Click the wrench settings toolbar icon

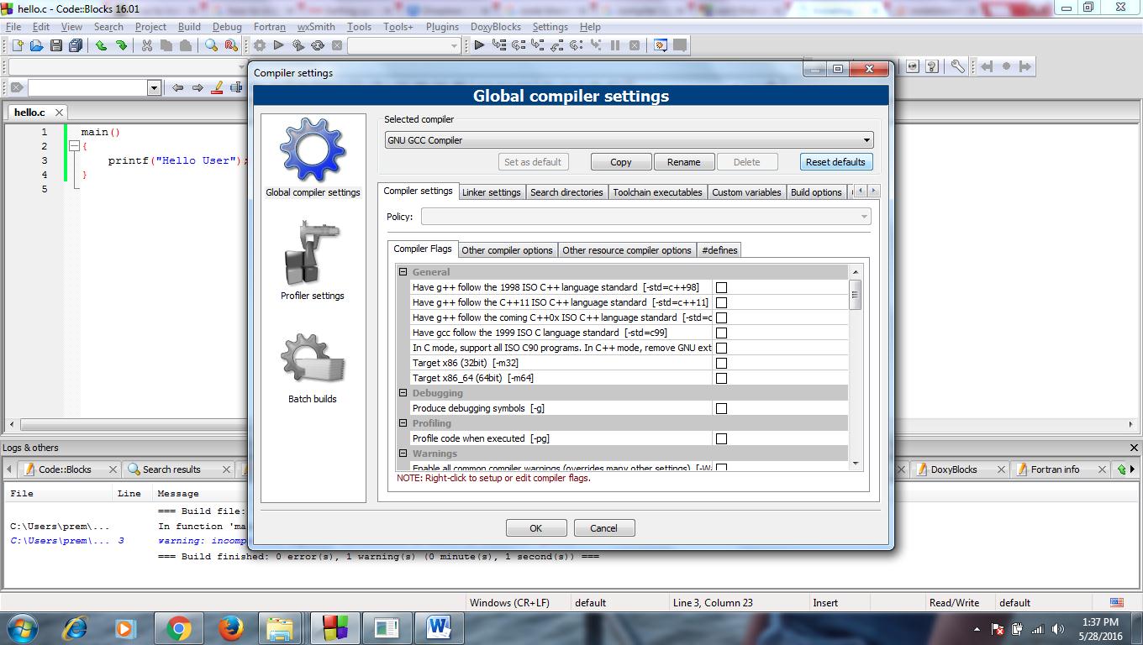click(957, 66)
